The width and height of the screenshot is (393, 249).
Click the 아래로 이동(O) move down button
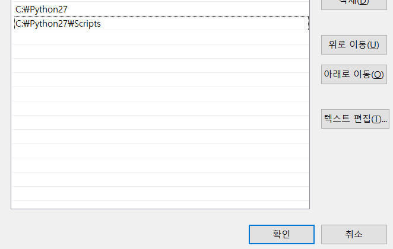pyautogui.click(x=354, y=74)
